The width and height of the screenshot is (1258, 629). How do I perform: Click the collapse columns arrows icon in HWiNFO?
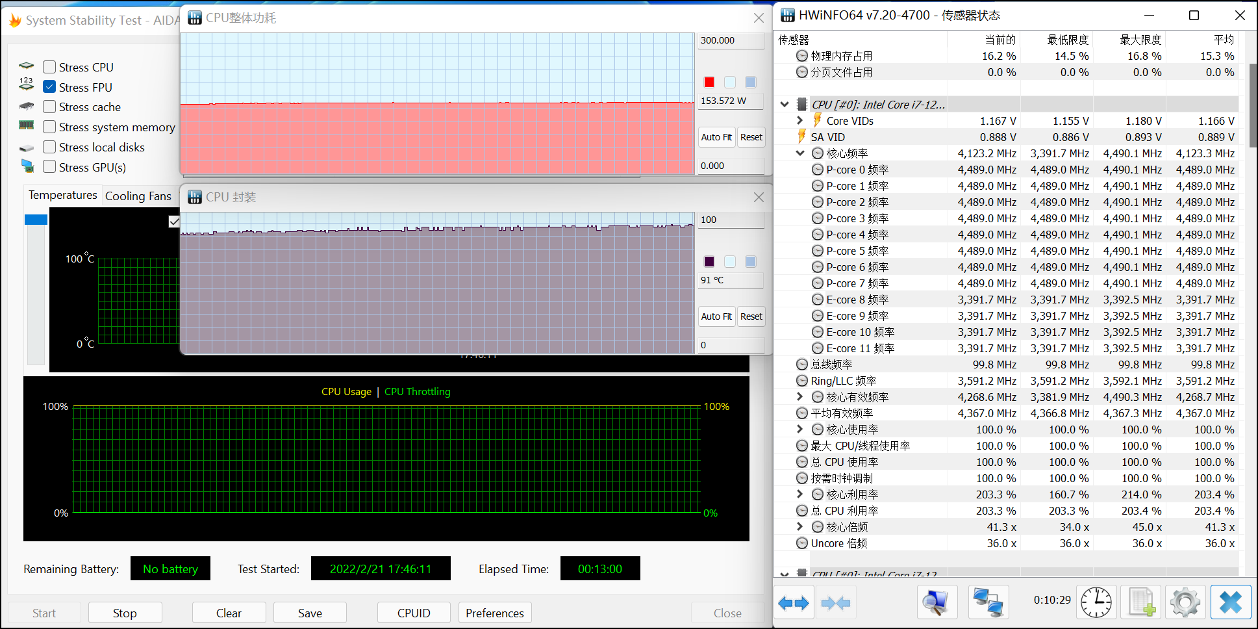[836, 603]
